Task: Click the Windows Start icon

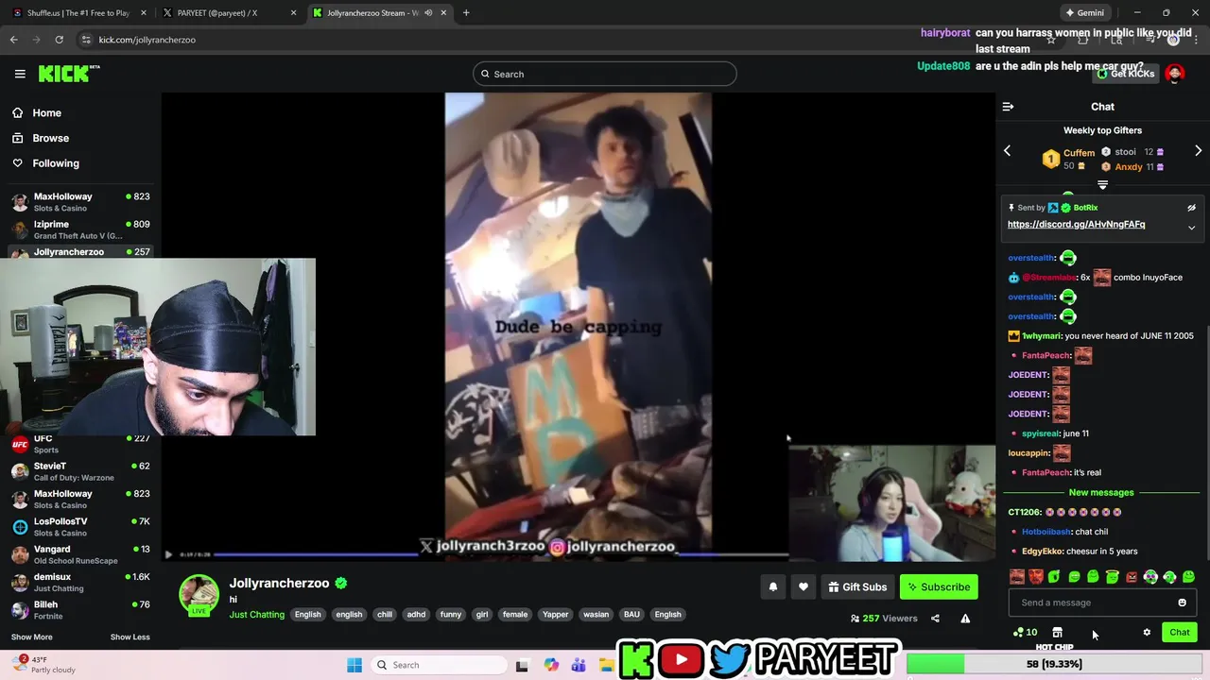Action: tap(354, 665)
